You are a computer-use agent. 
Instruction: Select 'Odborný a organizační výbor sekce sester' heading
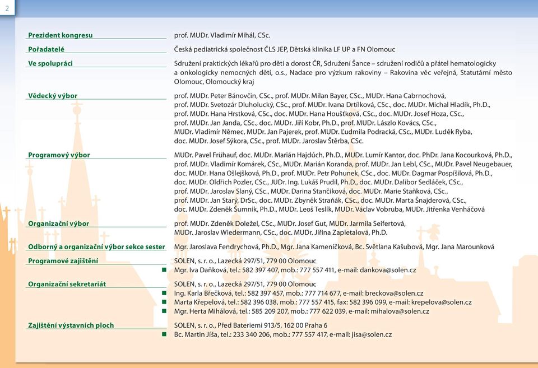96,246
